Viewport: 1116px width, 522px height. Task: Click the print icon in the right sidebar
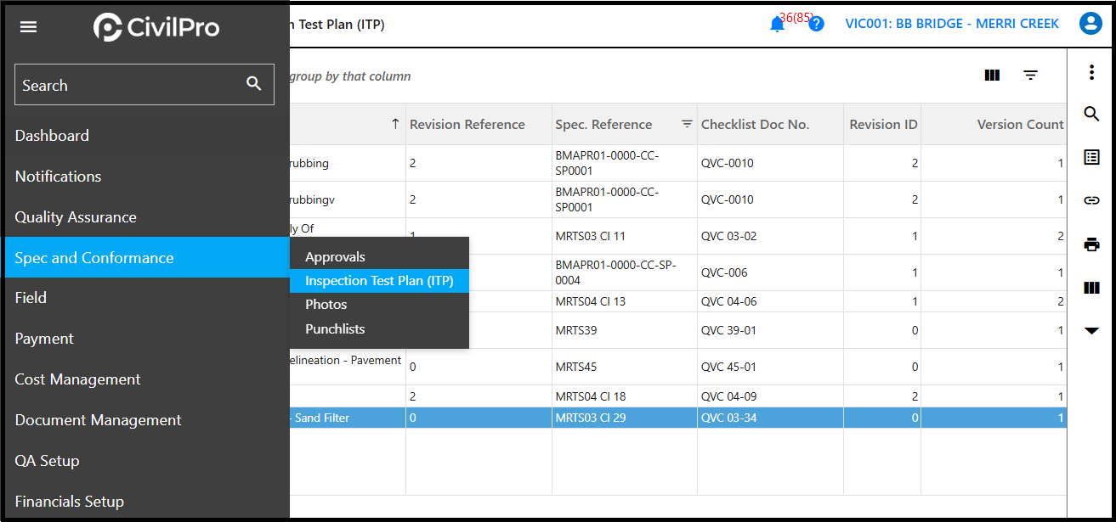click(x=1091, y=244)
